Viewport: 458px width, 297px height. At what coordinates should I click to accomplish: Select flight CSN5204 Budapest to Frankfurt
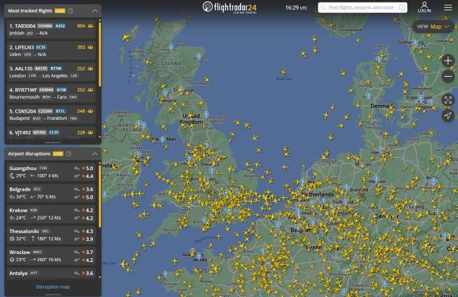(x=51, y=114)
